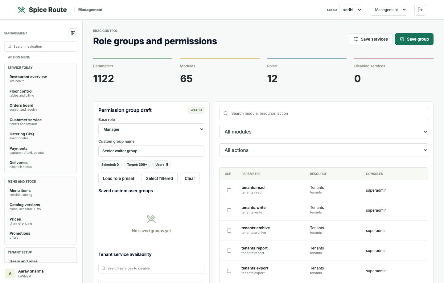Open Restaurant overview in the sidebar
The width and height of the screenshot is (444, 283).
(40, 79)
